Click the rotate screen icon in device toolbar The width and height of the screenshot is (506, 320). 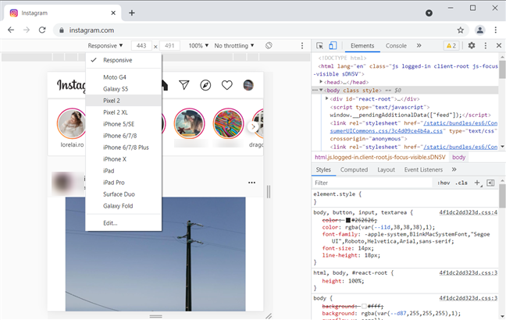[268, 46]
